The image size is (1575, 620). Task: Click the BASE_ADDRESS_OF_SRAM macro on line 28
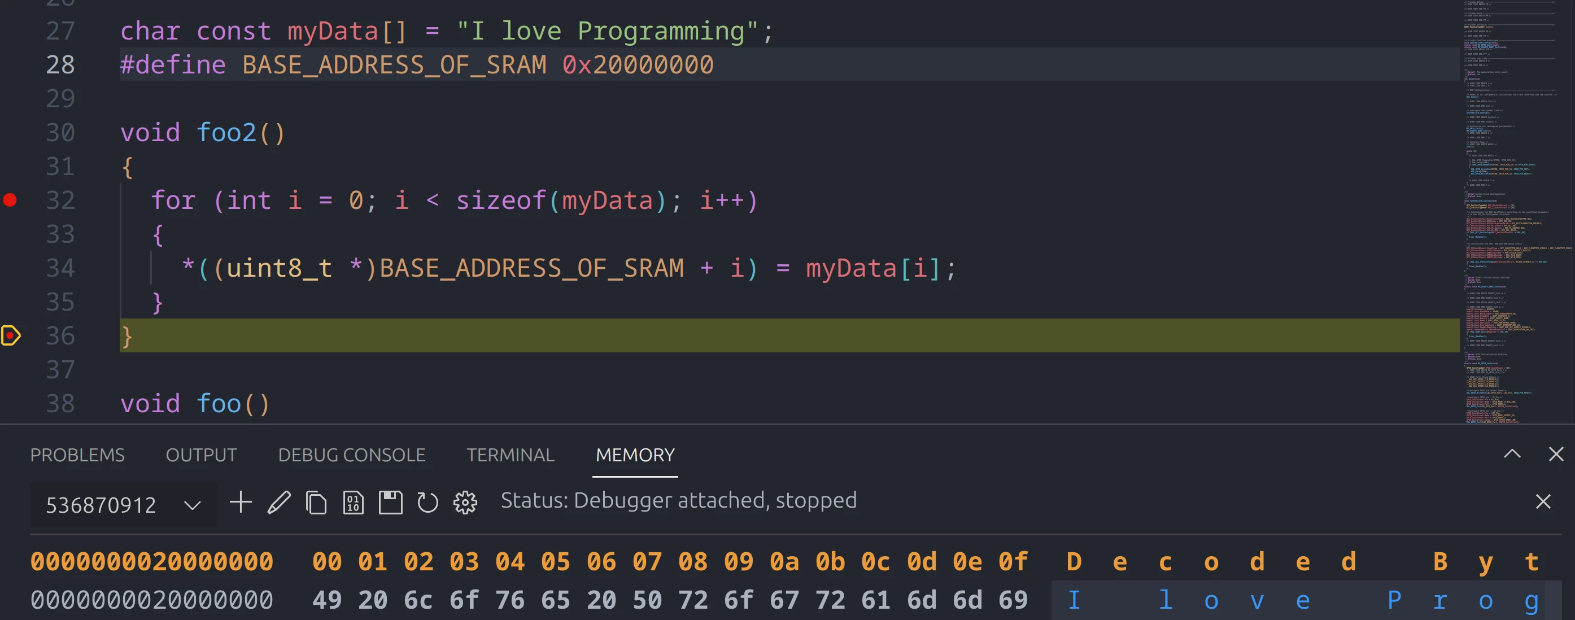(394, 65)
